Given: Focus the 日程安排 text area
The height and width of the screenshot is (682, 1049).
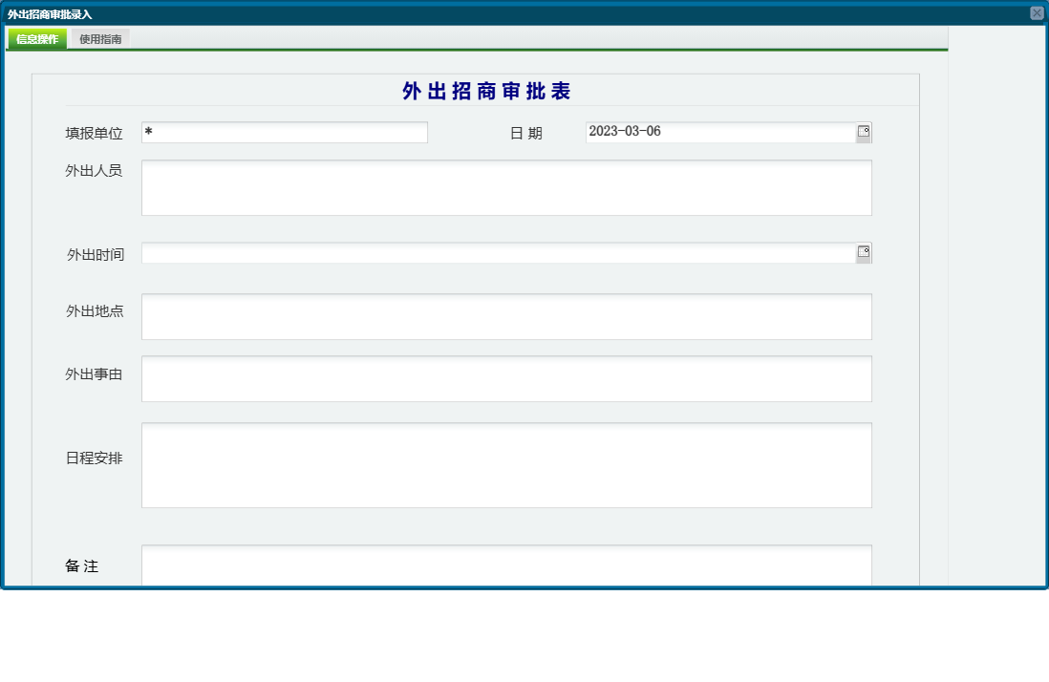Looking at the screenshot, I should pyautogui.click(x=506, y=465).
